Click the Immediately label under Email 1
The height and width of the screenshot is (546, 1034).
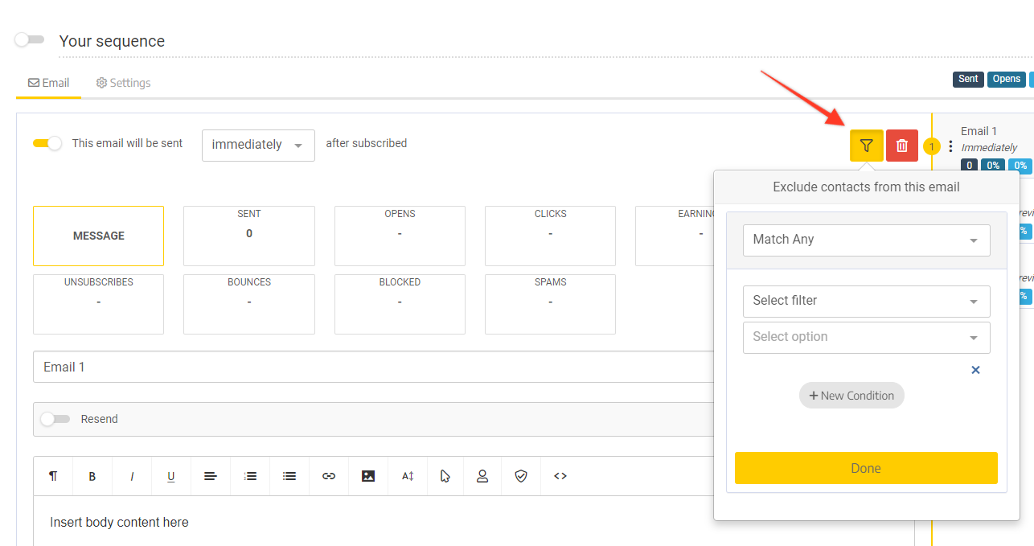989,148
